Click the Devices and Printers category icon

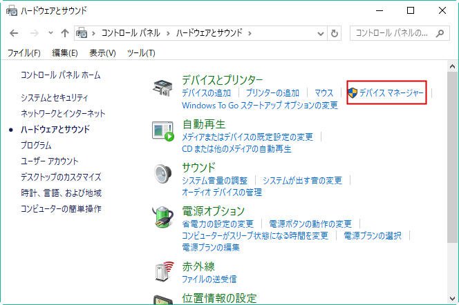(163, 88)
